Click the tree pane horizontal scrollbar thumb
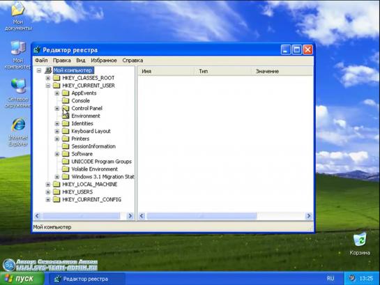Image resolution: width=380 pixels, height=285 pixels. [x=81, y=216]
